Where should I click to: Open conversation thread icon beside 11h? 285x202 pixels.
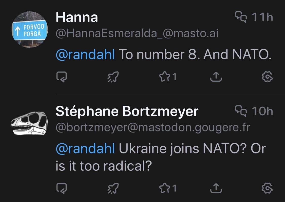(241, 17)
